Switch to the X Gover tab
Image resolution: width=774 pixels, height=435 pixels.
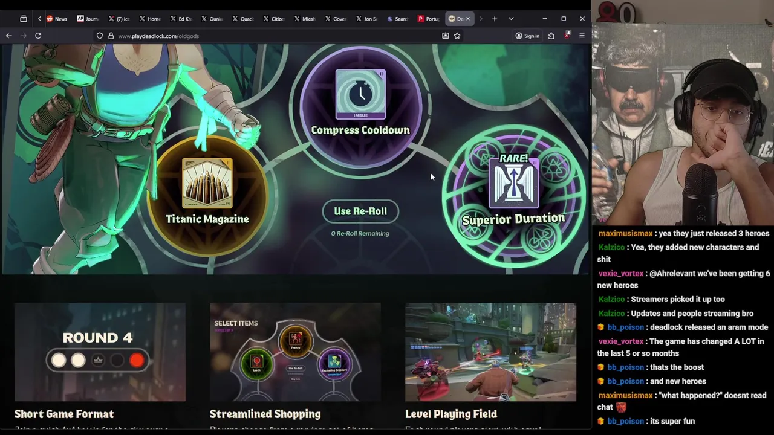click(335, 19)
